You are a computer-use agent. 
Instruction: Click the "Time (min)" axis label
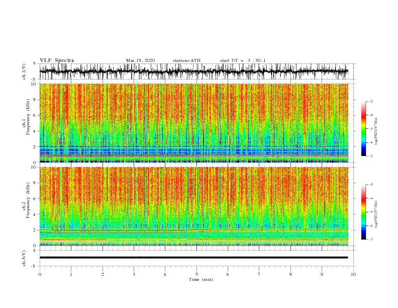point(201,279)
